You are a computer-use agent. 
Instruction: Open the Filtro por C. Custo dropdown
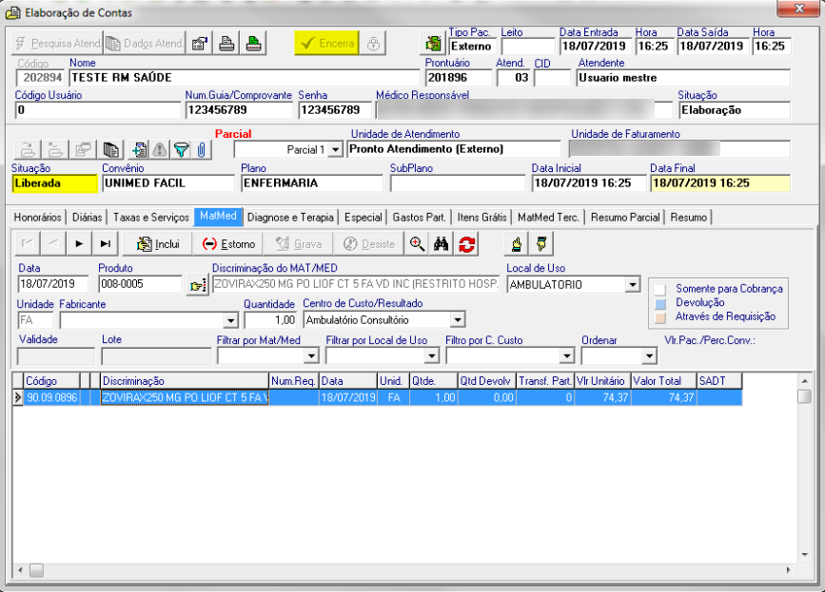tap(566, 356)
